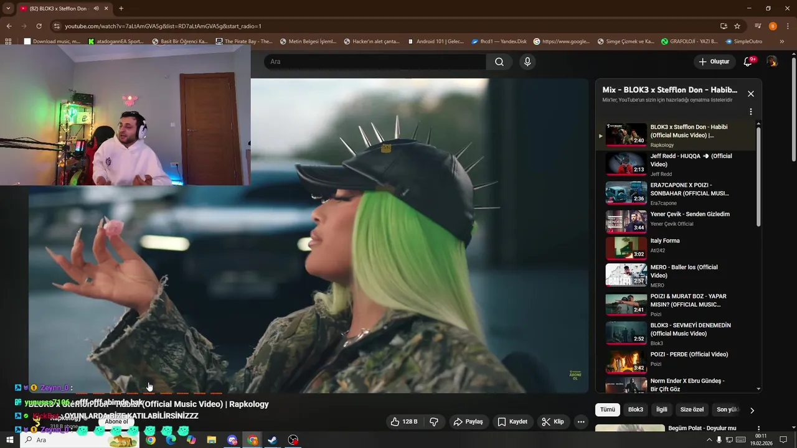Screen dimensions: 797x448
Task: Share the video via Paylaş
Action: pyautogui.click(x=468, y=422)
